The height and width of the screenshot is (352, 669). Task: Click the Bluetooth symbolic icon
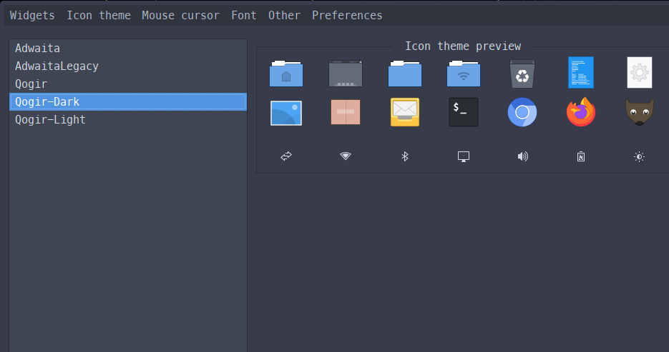pos(404,156)
